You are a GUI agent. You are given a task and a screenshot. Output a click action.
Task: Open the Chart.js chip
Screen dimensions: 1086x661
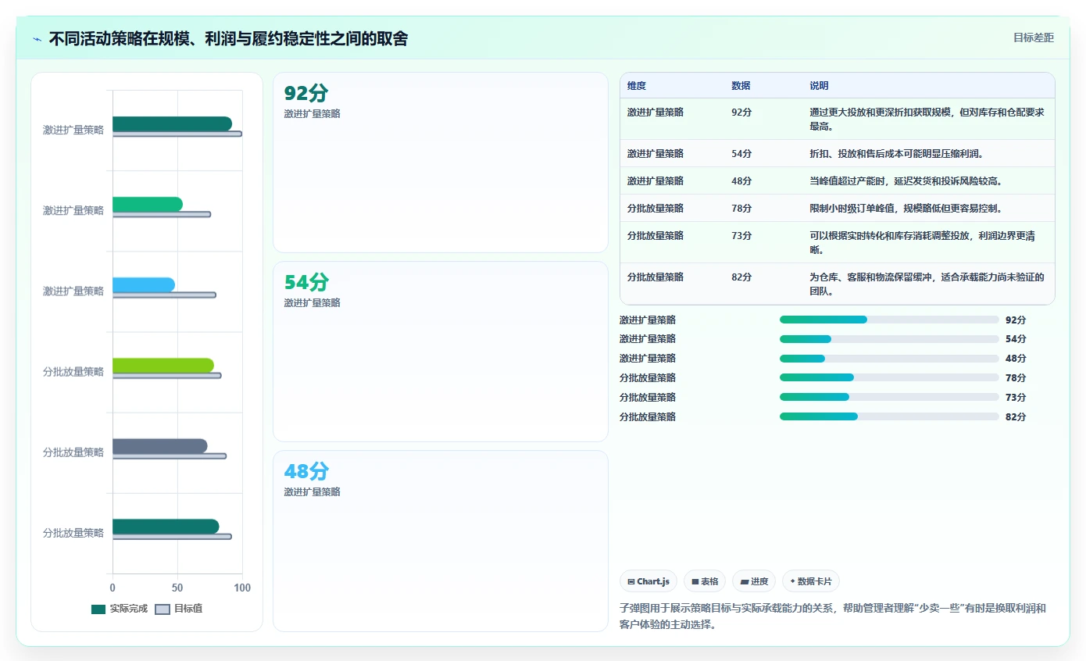[648, 581]
